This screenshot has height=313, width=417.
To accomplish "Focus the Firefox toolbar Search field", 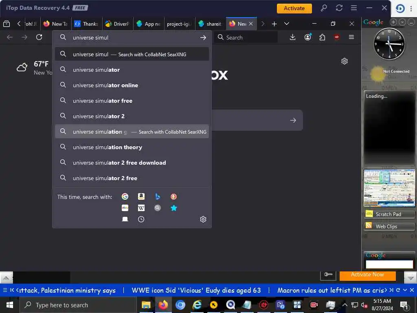I will (246, 37).
